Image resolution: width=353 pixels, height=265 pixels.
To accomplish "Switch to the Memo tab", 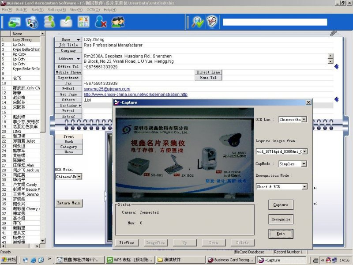I will coord(69,152).
